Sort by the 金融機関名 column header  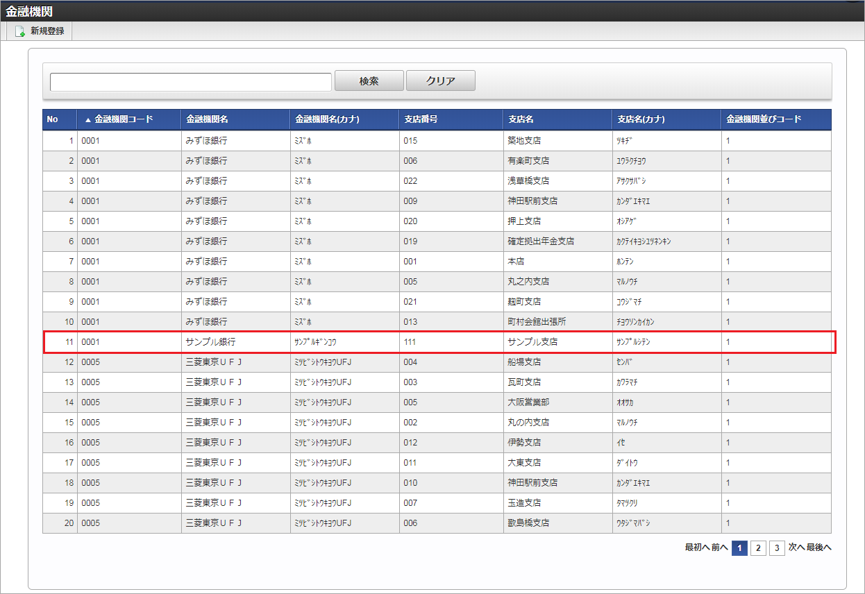tap(207, 119)
